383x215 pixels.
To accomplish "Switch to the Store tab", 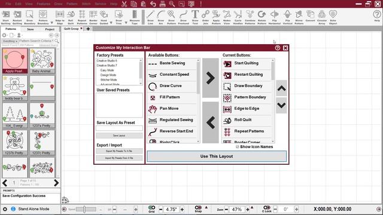I will tap(31, 29).
